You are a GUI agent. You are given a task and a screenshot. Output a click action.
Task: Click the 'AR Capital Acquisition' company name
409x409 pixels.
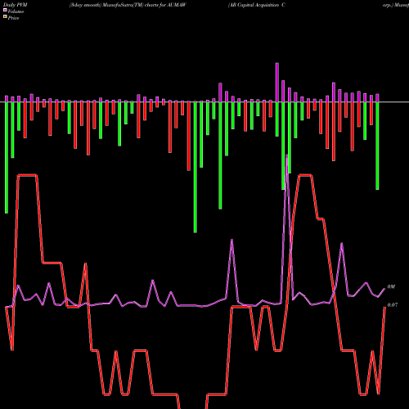pos(257,5)
